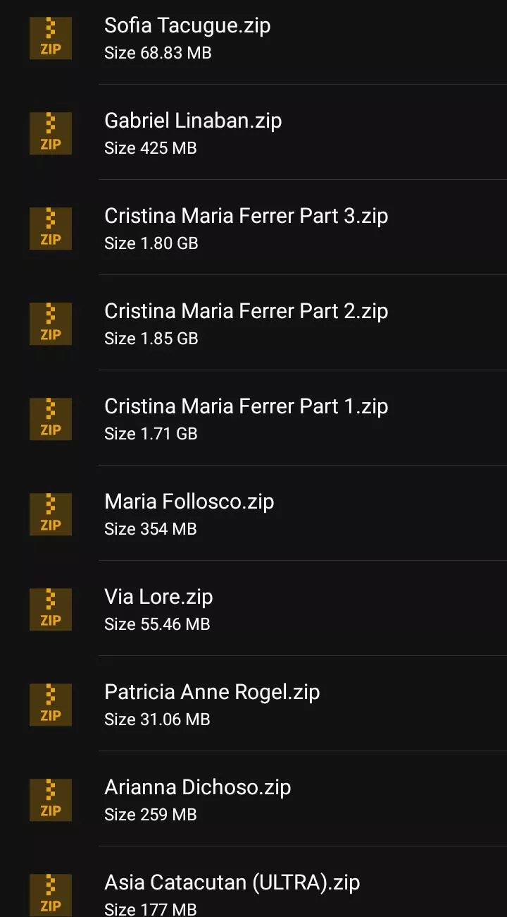This screenshot has width=507, height=917.
Task: Choose the Via Lore.zip file name
Action: pos(158,597)
